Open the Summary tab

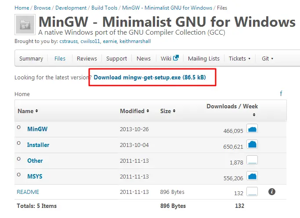point(31,58)
